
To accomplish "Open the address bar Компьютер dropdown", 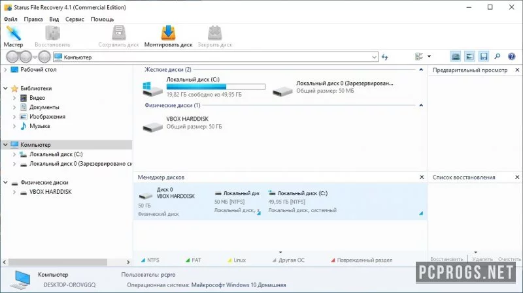I will (x=374, y=57).
